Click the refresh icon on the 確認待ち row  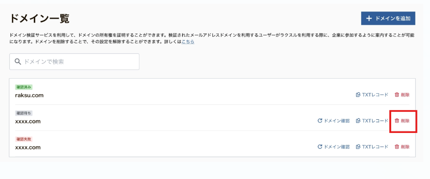[320, 121]
